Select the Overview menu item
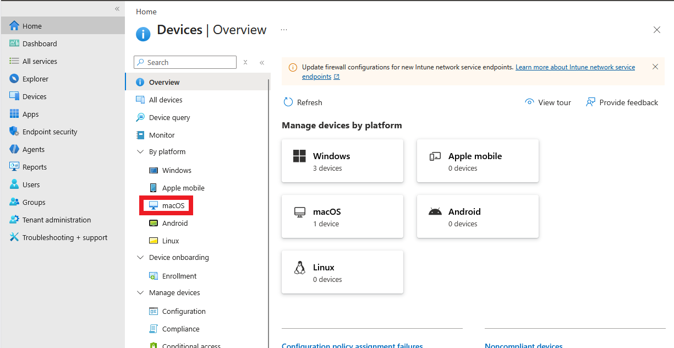The image size is (674, 348). [x=198, y=82]
